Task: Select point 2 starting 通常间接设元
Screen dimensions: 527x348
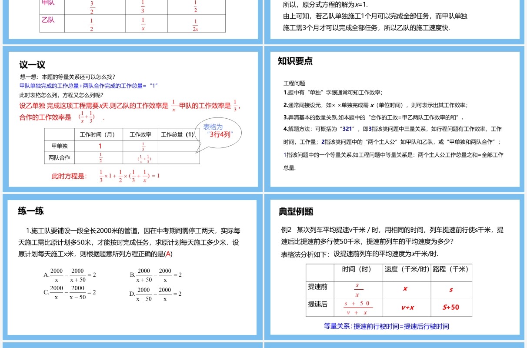Action: (x=375, y=105)
